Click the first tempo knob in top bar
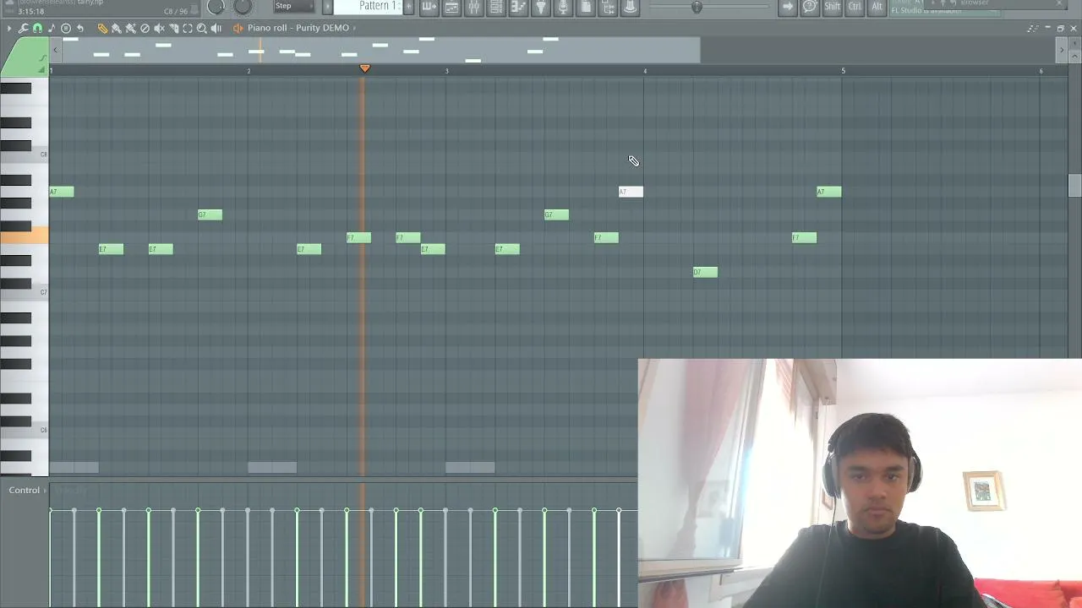The height and width of the screenshot is (608, 1082). [x=216, y=6]
